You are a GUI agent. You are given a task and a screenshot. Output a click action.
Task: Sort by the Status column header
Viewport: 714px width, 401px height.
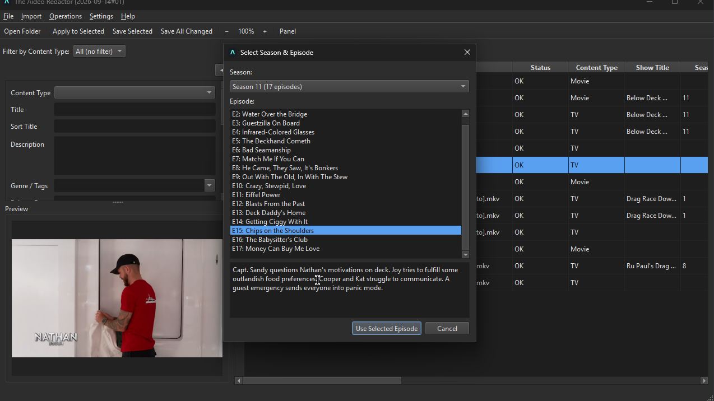point(540,67)
